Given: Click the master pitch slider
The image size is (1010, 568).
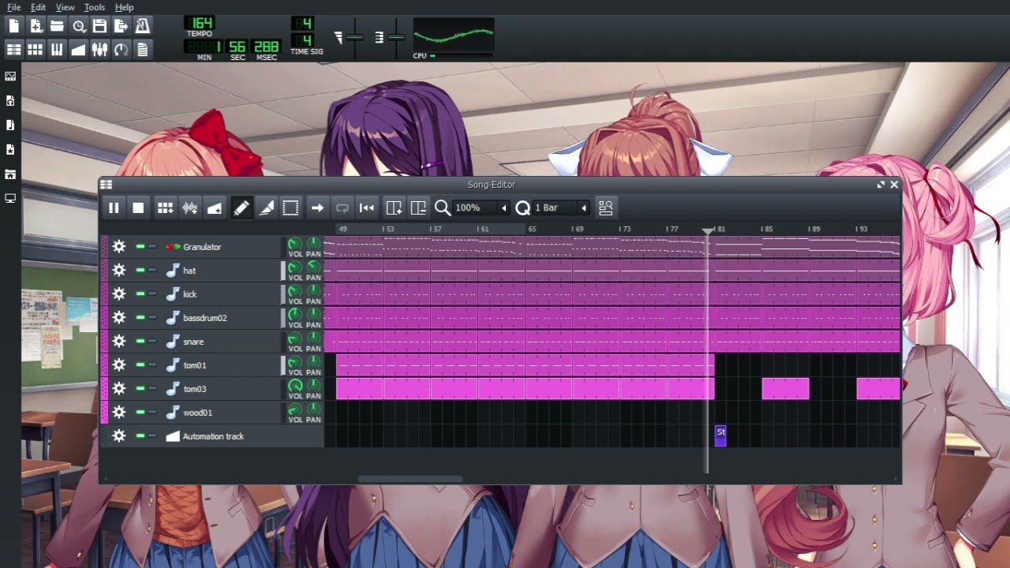Looking at the screenshot, I should 395,38.
